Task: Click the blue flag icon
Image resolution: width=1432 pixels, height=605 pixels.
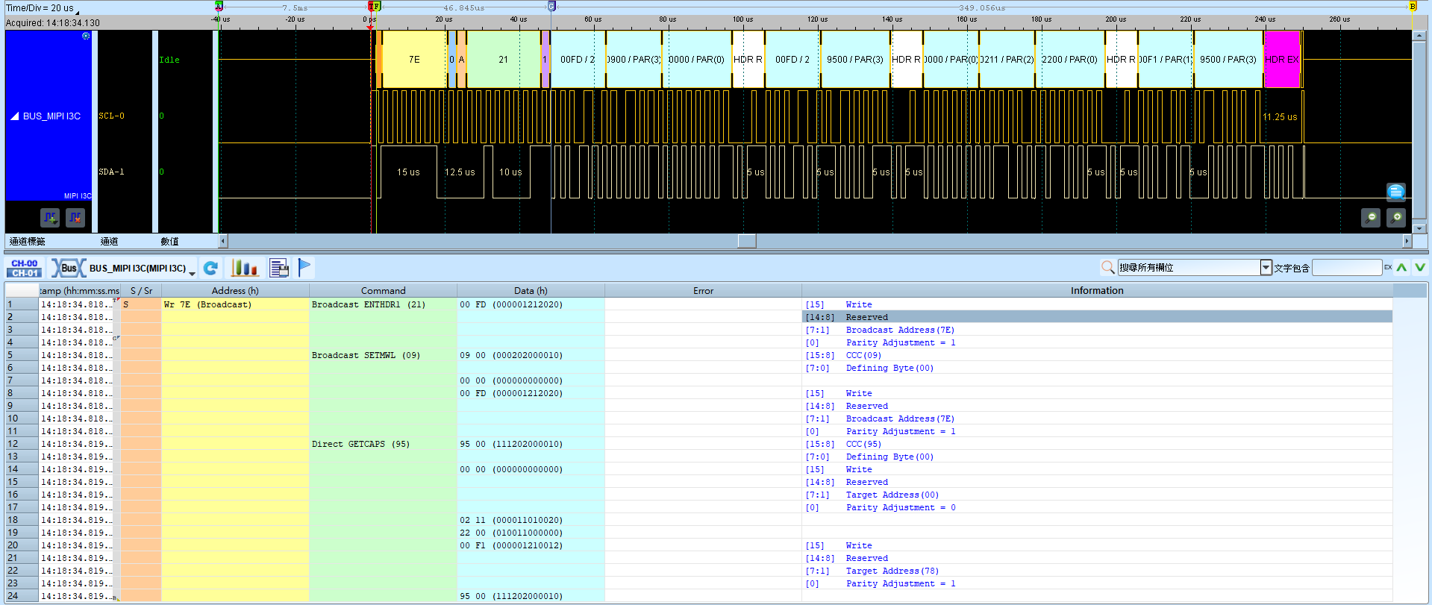Action: tap(304, 267)
